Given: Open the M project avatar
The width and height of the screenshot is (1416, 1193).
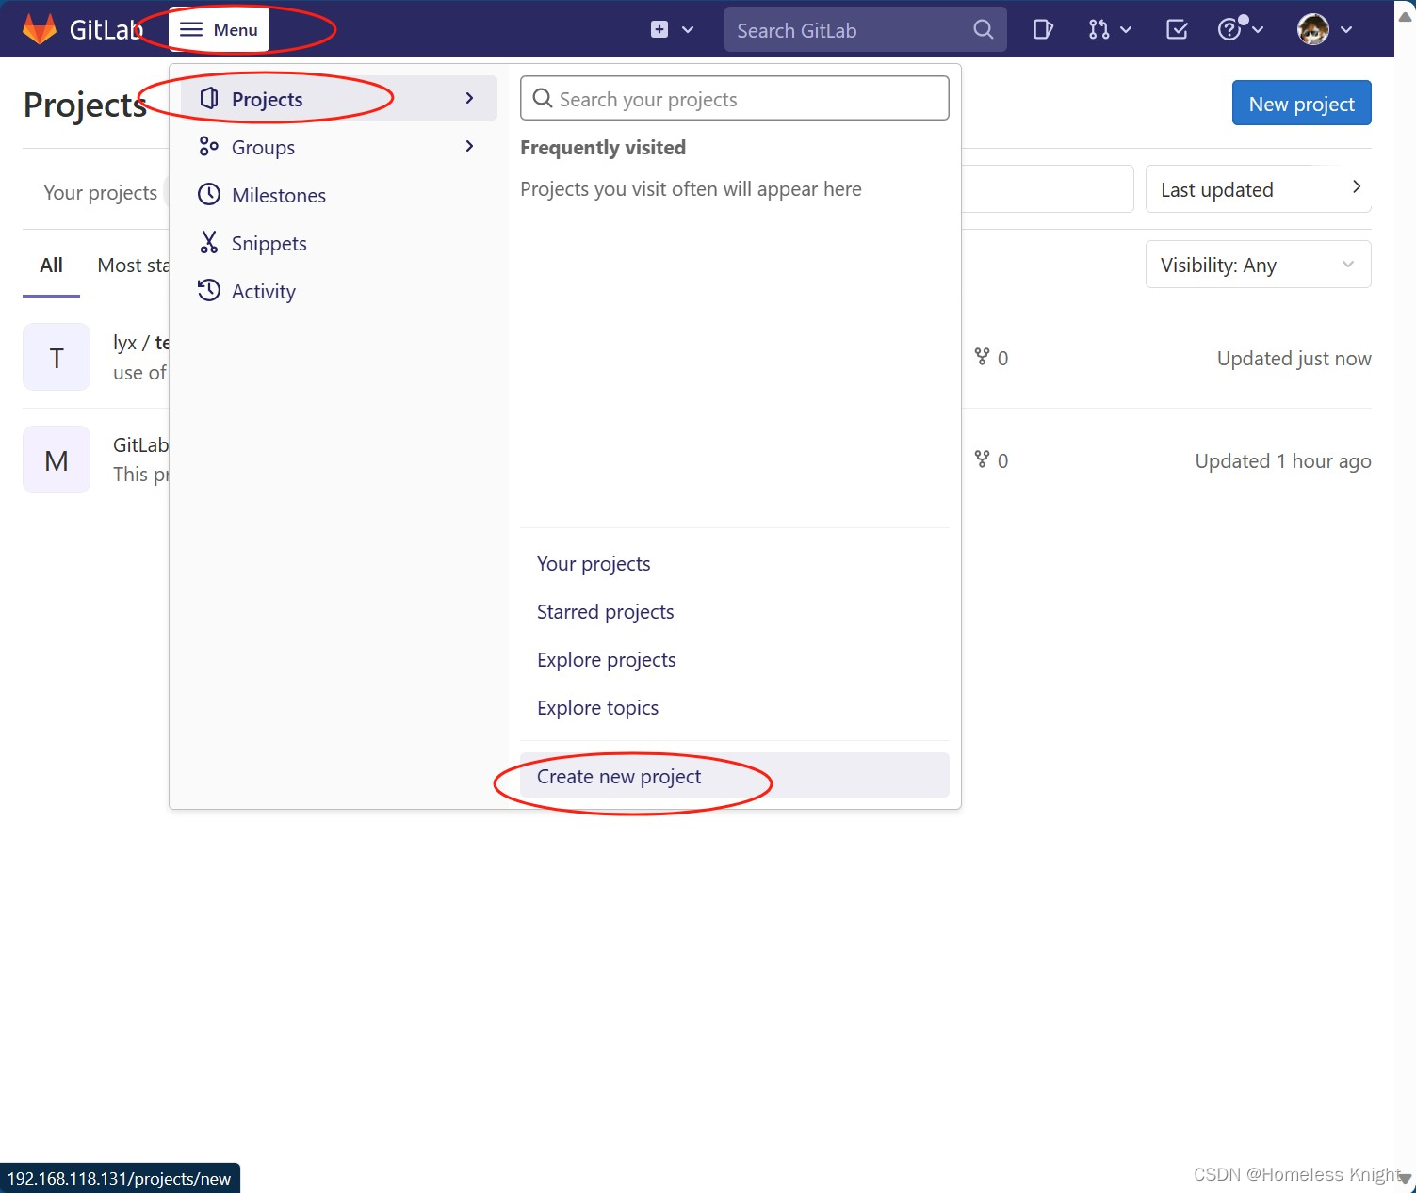Looking at the screenshot, I should click(57, 459).
